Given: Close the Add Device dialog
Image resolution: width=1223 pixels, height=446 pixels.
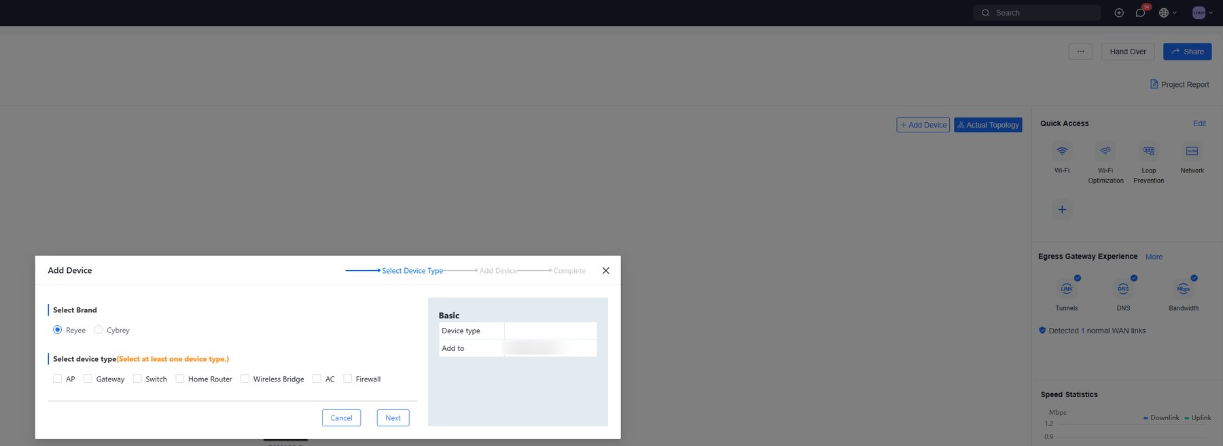Looking at the screenshot, I should (x=605, y=270).
